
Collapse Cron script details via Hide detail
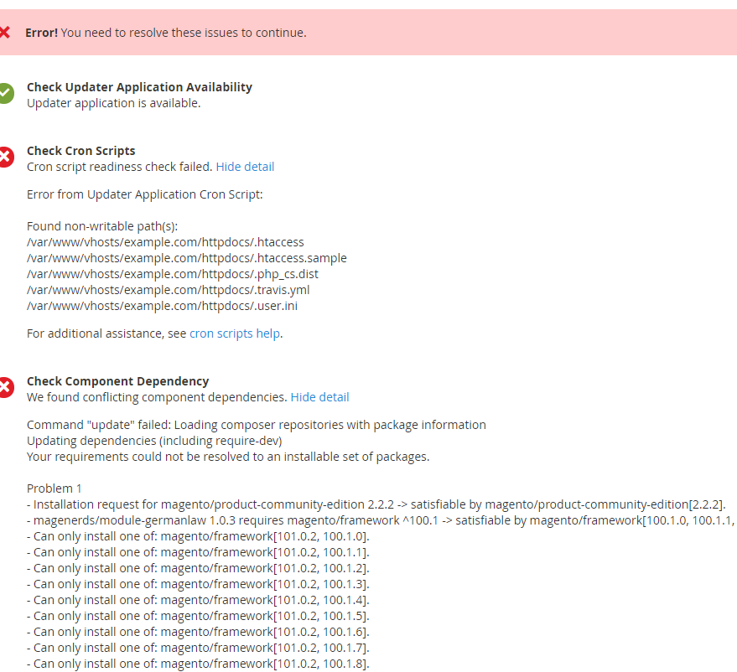245,167
